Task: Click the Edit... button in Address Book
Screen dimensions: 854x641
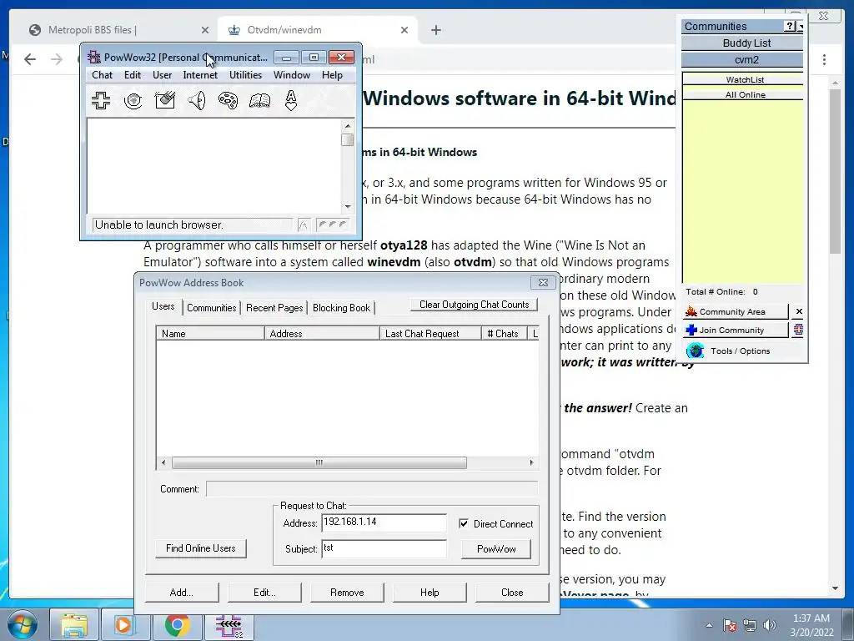Action: [x=264, y=593]
